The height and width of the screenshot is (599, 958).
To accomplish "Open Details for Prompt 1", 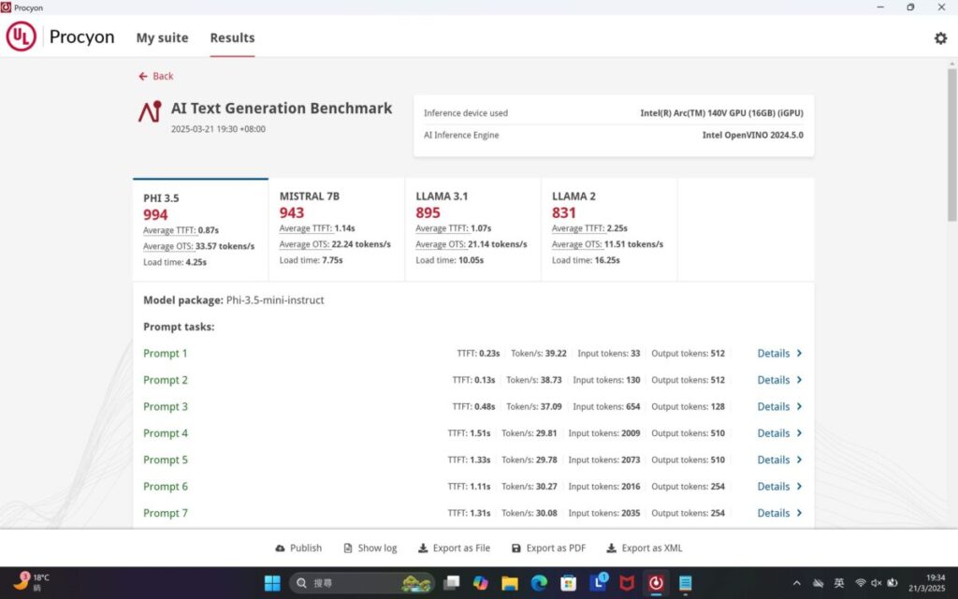I will click(779, 353).
